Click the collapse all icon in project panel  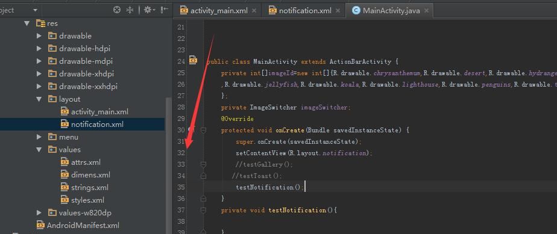click(130, 10)
